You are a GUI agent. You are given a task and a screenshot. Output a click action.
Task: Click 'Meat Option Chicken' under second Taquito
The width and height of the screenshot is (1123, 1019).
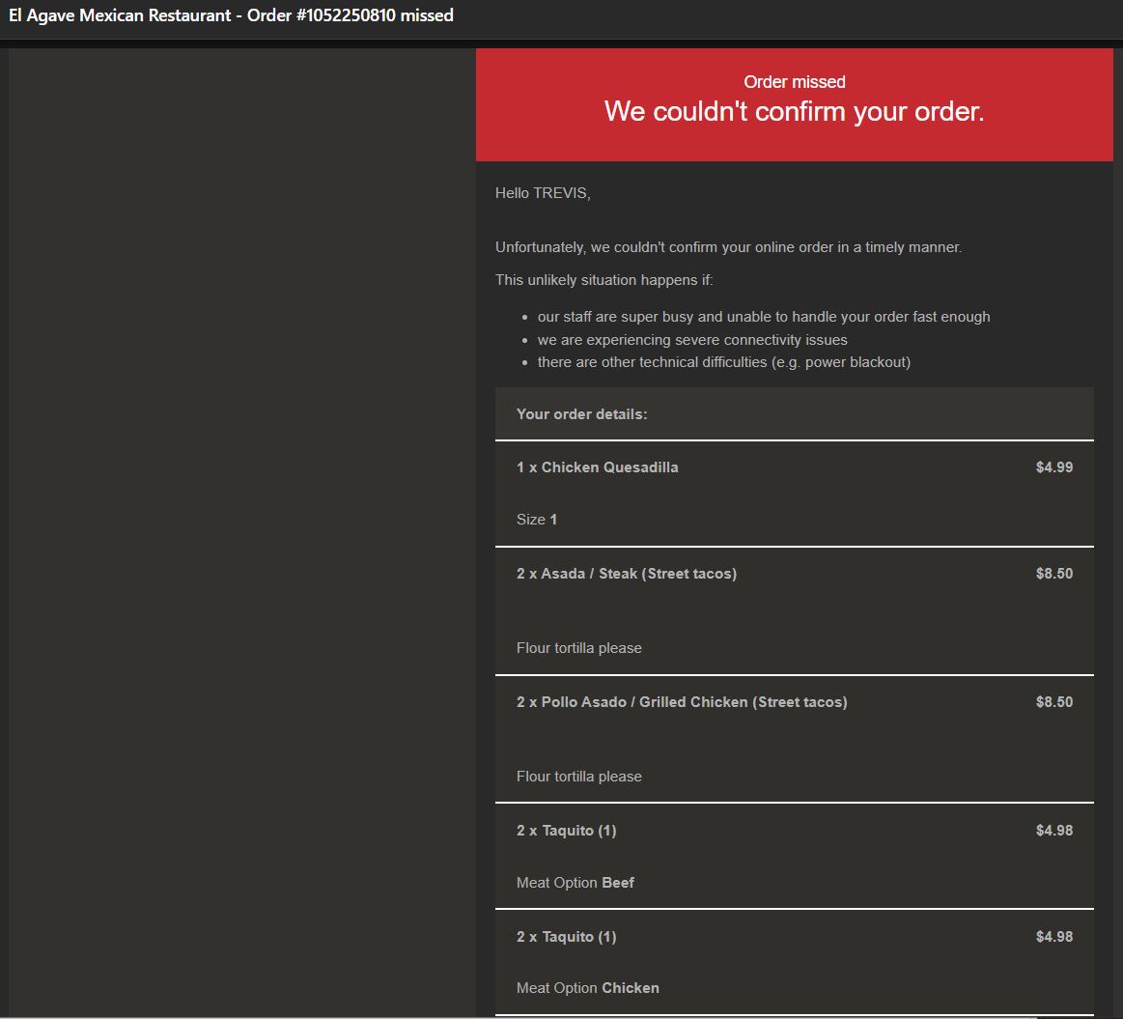[587, 988]
